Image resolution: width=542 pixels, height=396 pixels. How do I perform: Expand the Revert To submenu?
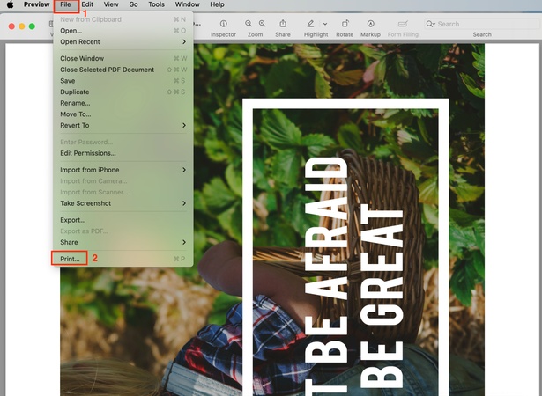click(x=123, y=125)
